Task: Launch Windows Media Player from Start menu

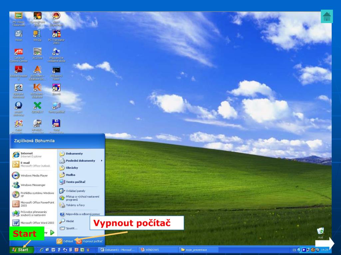Action: [x=34, y=175]
